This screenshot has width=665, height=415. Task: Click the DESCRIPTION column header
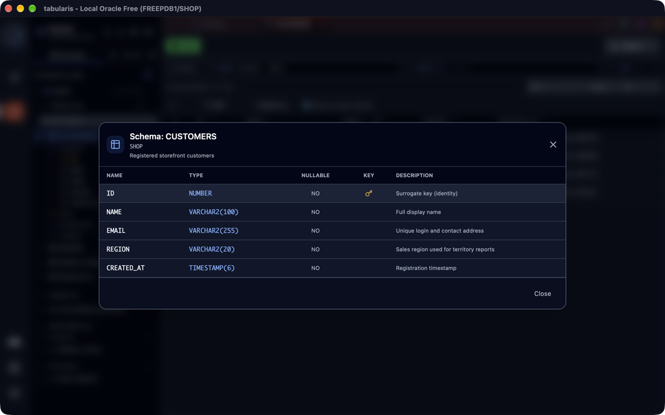click(414, 175)
